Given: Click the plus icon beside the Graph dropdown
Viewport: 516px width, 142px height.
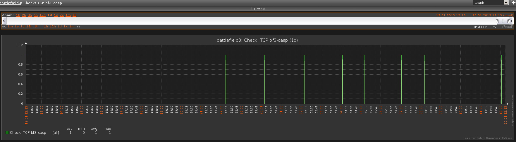Looking at the screenshot, I should point(513,3).
